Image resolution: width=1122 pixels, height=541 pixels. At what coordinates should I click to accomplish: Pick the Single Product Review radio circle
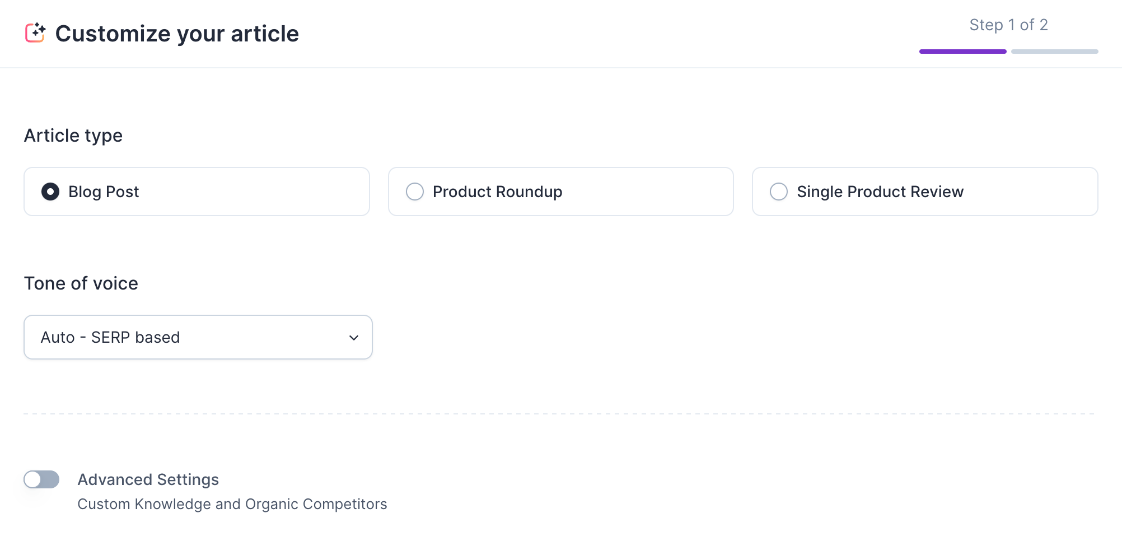[x=779, y=192]
